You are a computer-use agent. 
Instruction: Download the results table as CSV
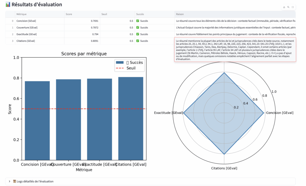(x=284, y=7)
